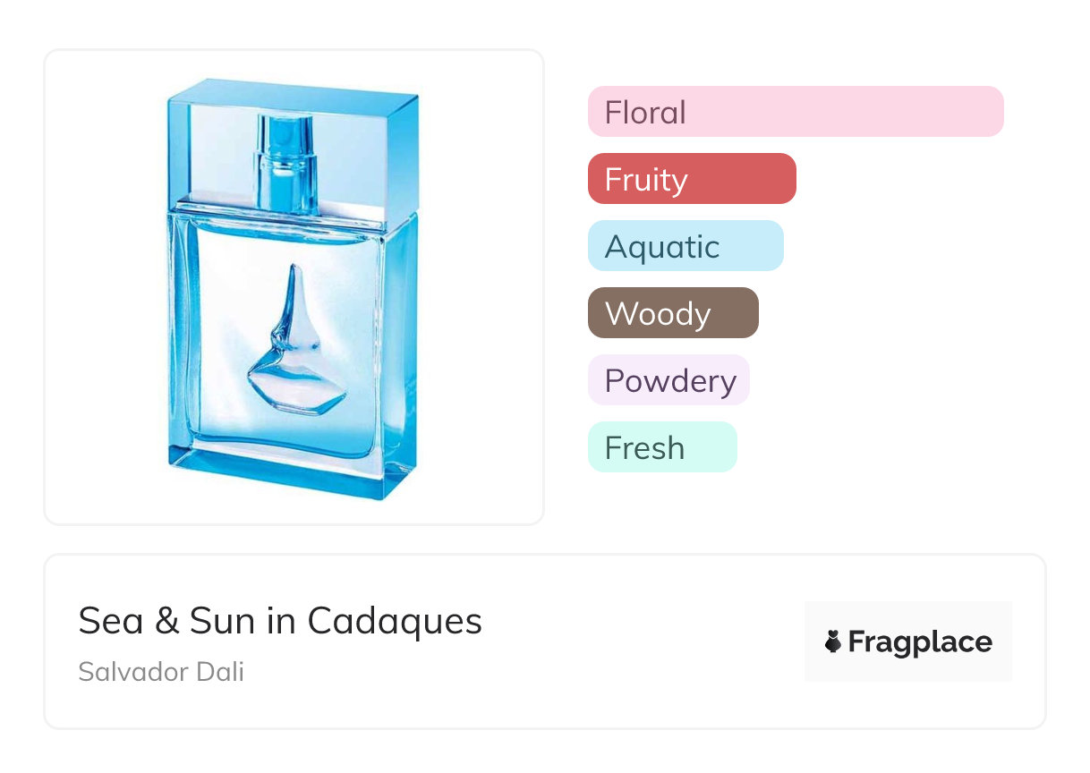
Task: Click the Fragplace wordmark text
Action: [x=920, y=641]
